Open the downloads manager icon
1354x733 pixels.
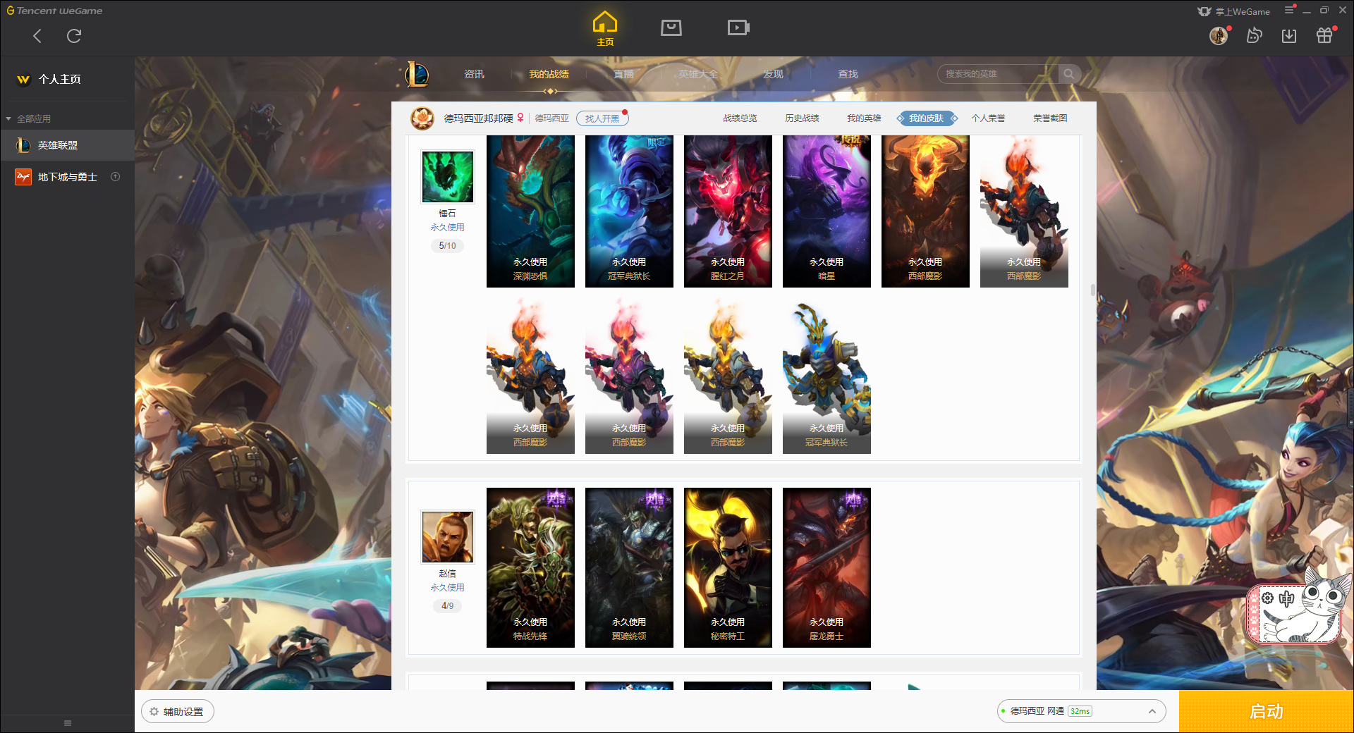click(1289, 35)
